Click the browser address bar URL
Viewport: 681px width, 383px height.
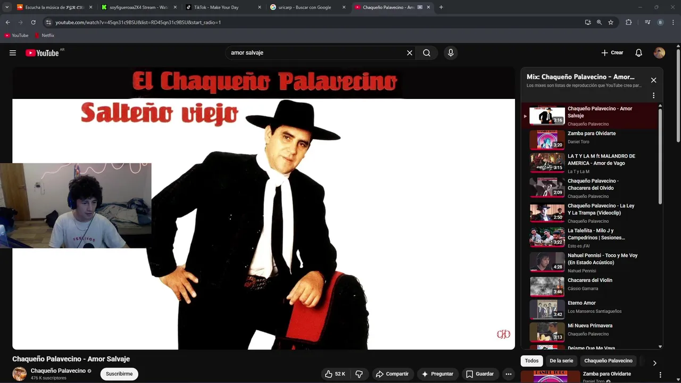tap(138, 22)
